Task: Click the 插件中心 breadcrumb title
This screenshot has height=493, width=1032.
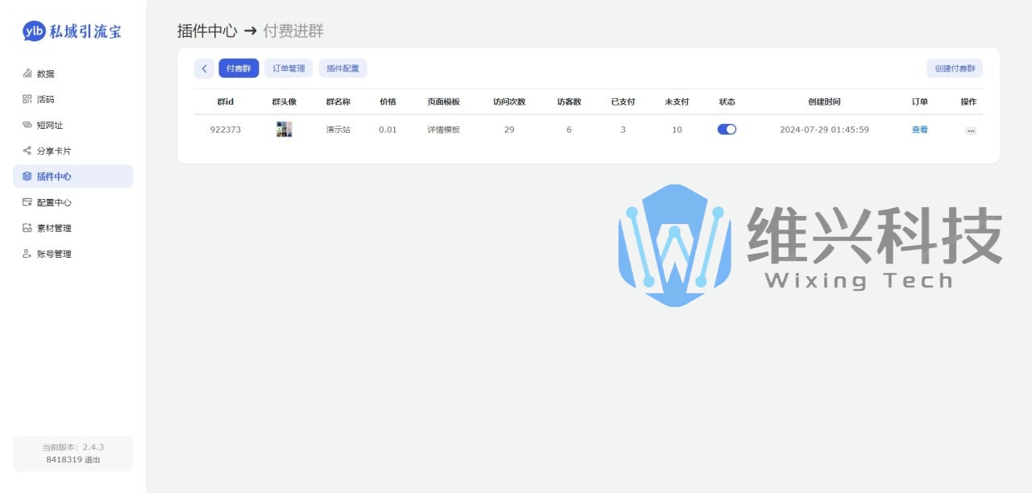Action: pos(207,31)
